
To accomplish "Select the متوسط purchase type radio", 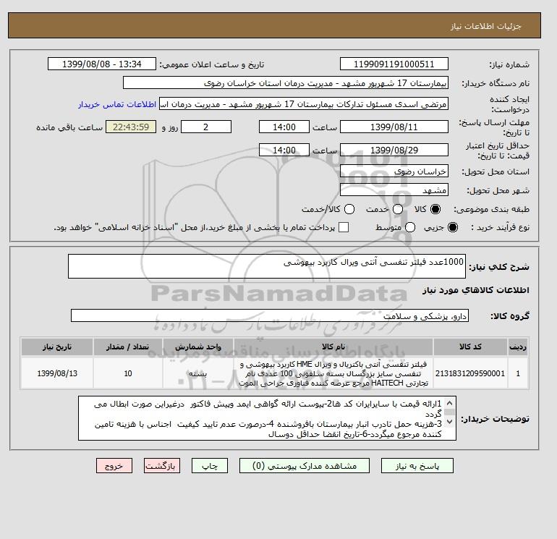I will (x=410, y=227).
